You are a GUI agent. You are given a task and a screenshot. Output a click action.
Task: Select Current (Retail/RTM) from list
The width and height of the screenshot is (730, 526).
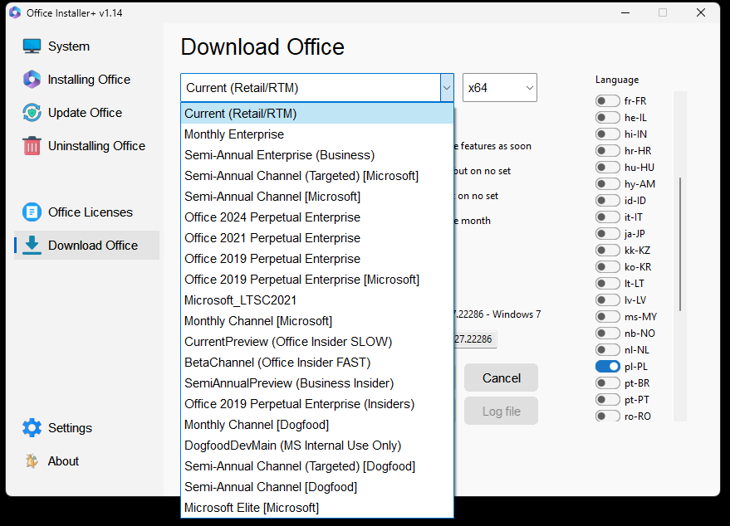tap(317, 114)
